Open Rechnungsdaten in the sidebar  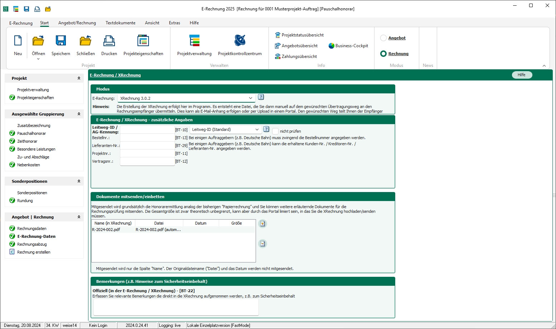coord(32,229)
